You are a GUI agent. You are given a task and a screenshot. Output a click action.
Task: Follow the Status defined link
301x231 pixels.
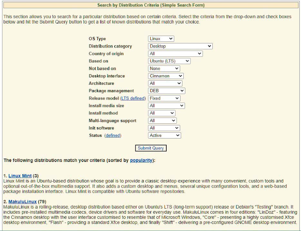coord(113,136)
